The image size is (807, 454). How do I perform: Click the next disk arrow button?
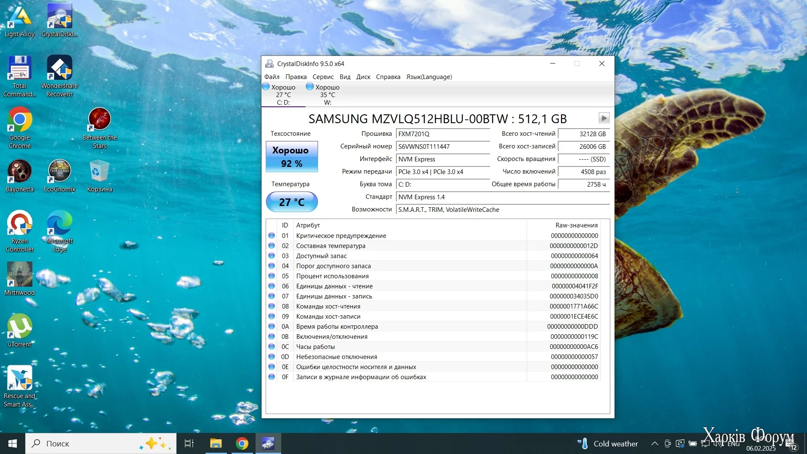coord(604,118)
